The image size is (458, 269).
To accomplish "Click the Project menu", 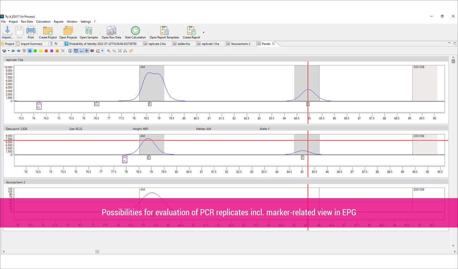I will click(x=13, y=21).
